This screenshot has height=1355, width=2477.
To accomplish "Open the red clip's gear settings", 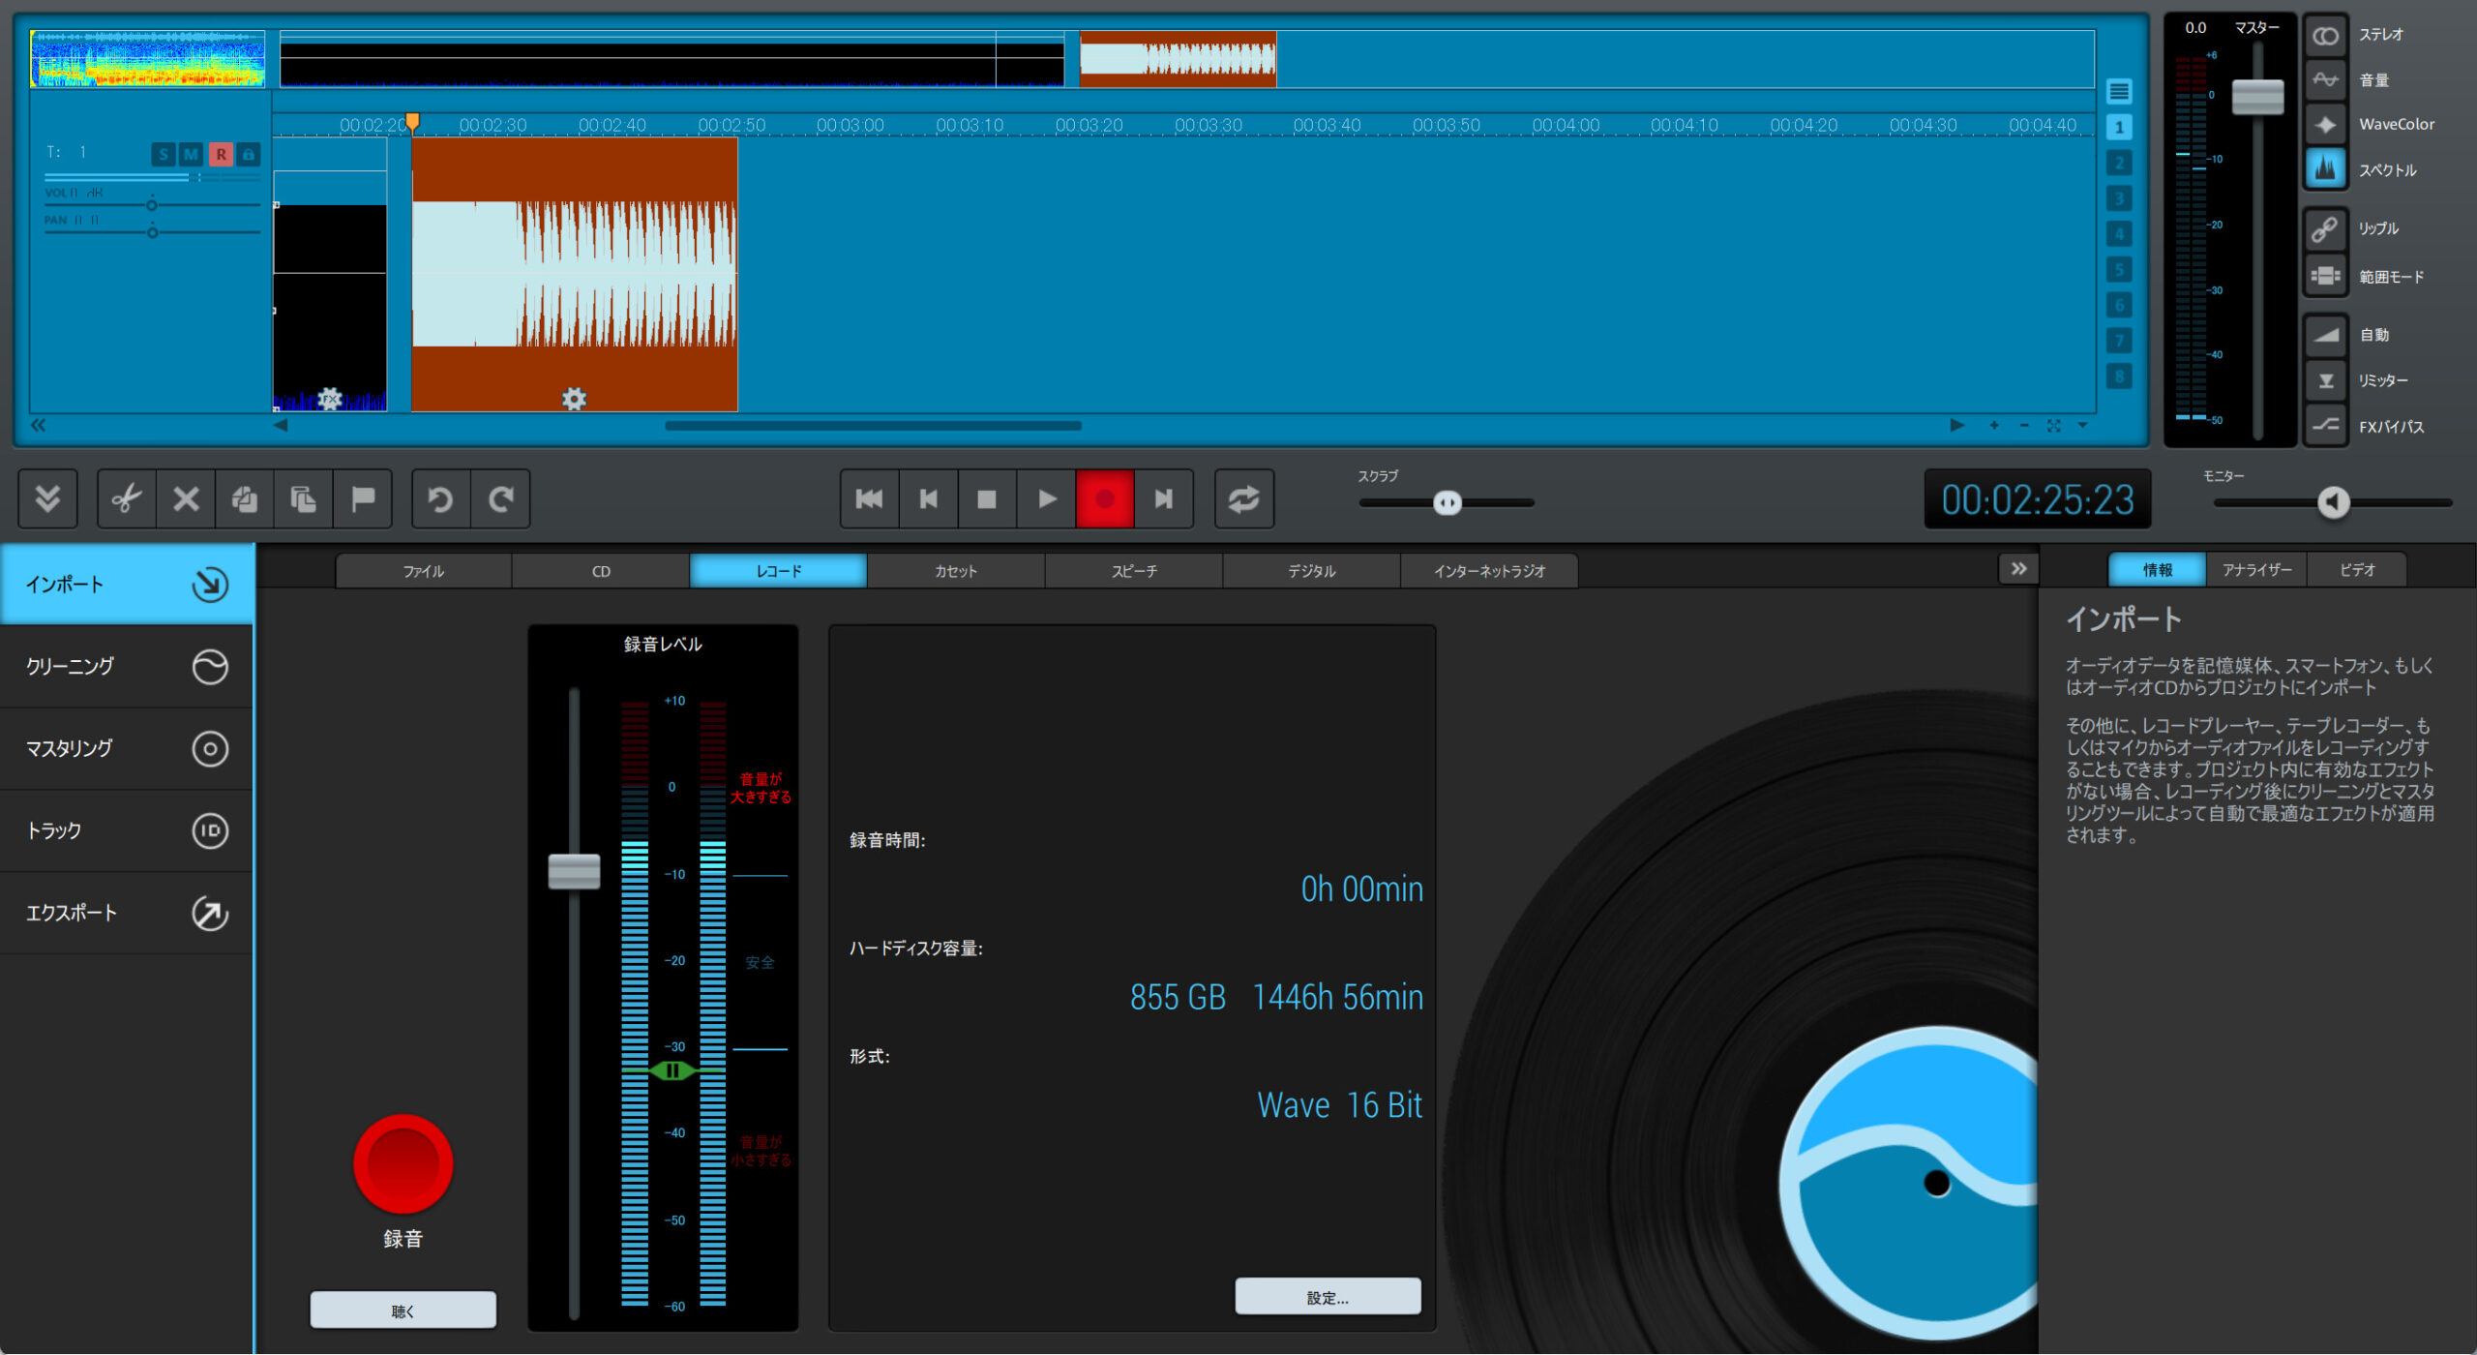I will 575,399.
